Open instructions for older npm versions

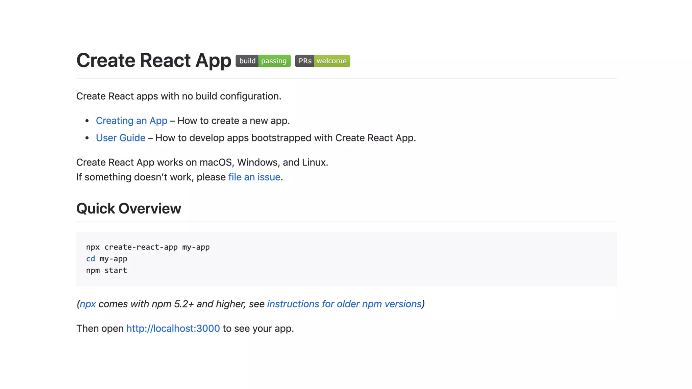coord(344,304)
